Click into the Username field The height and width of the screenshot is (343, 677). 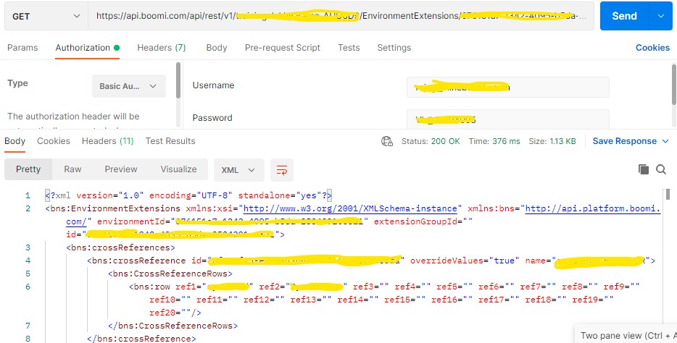pyautogui.click(x=507, y=87)
